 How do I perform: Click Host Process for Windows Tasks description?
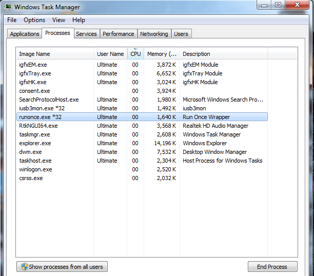click(223, 161)
